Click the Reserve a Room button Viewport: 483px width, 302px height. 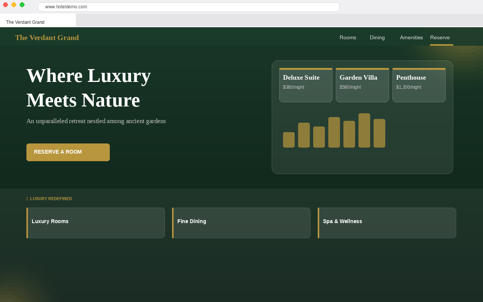click(x=68, y=152)
